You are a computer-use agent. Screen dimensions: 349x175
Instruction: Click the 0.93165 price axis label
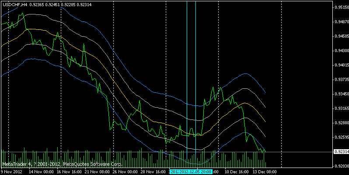tap(342, 108)
